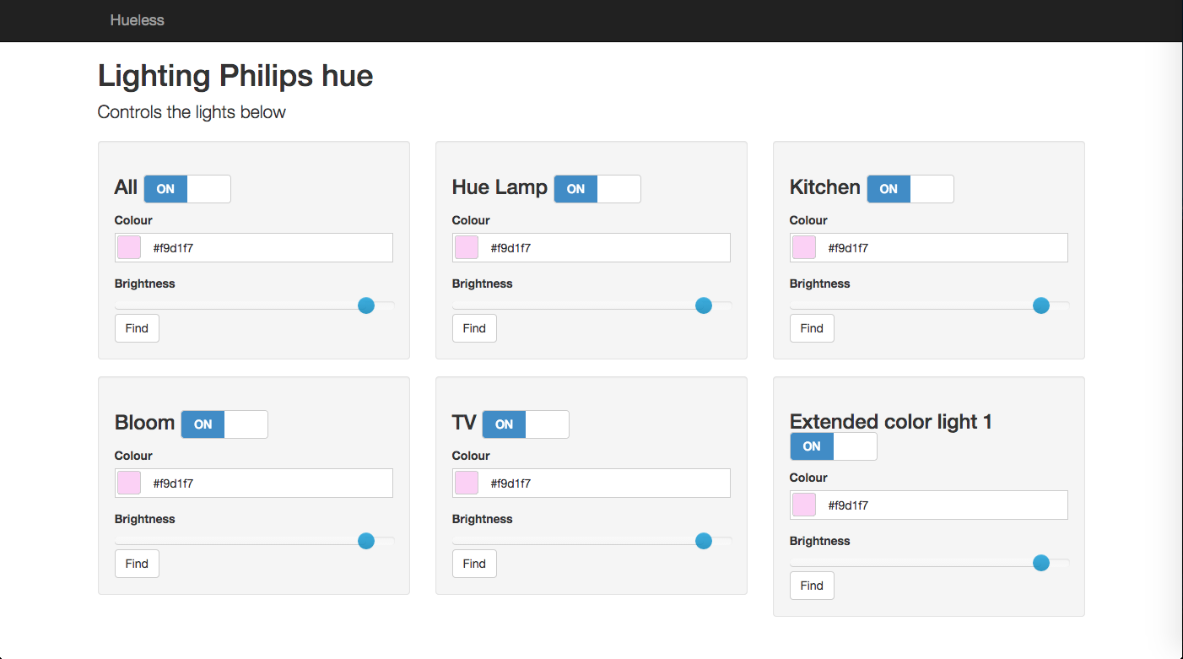Toggle the All lights ON switch

[187, 189]
